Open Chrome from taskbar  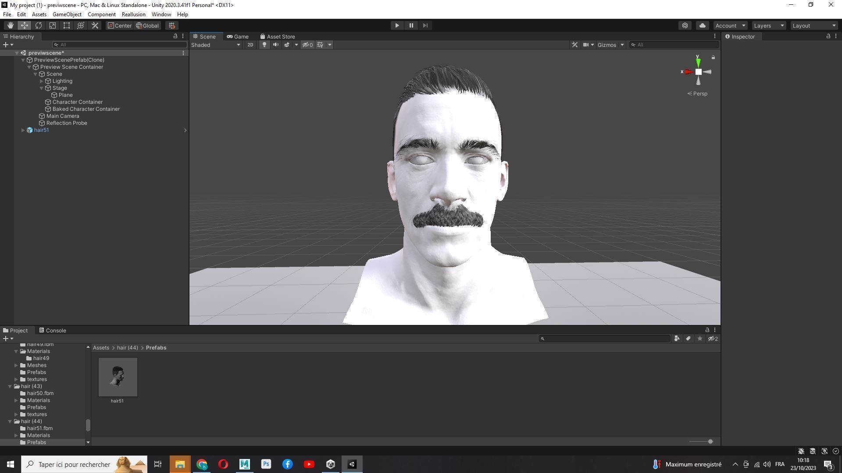[202, 464]
